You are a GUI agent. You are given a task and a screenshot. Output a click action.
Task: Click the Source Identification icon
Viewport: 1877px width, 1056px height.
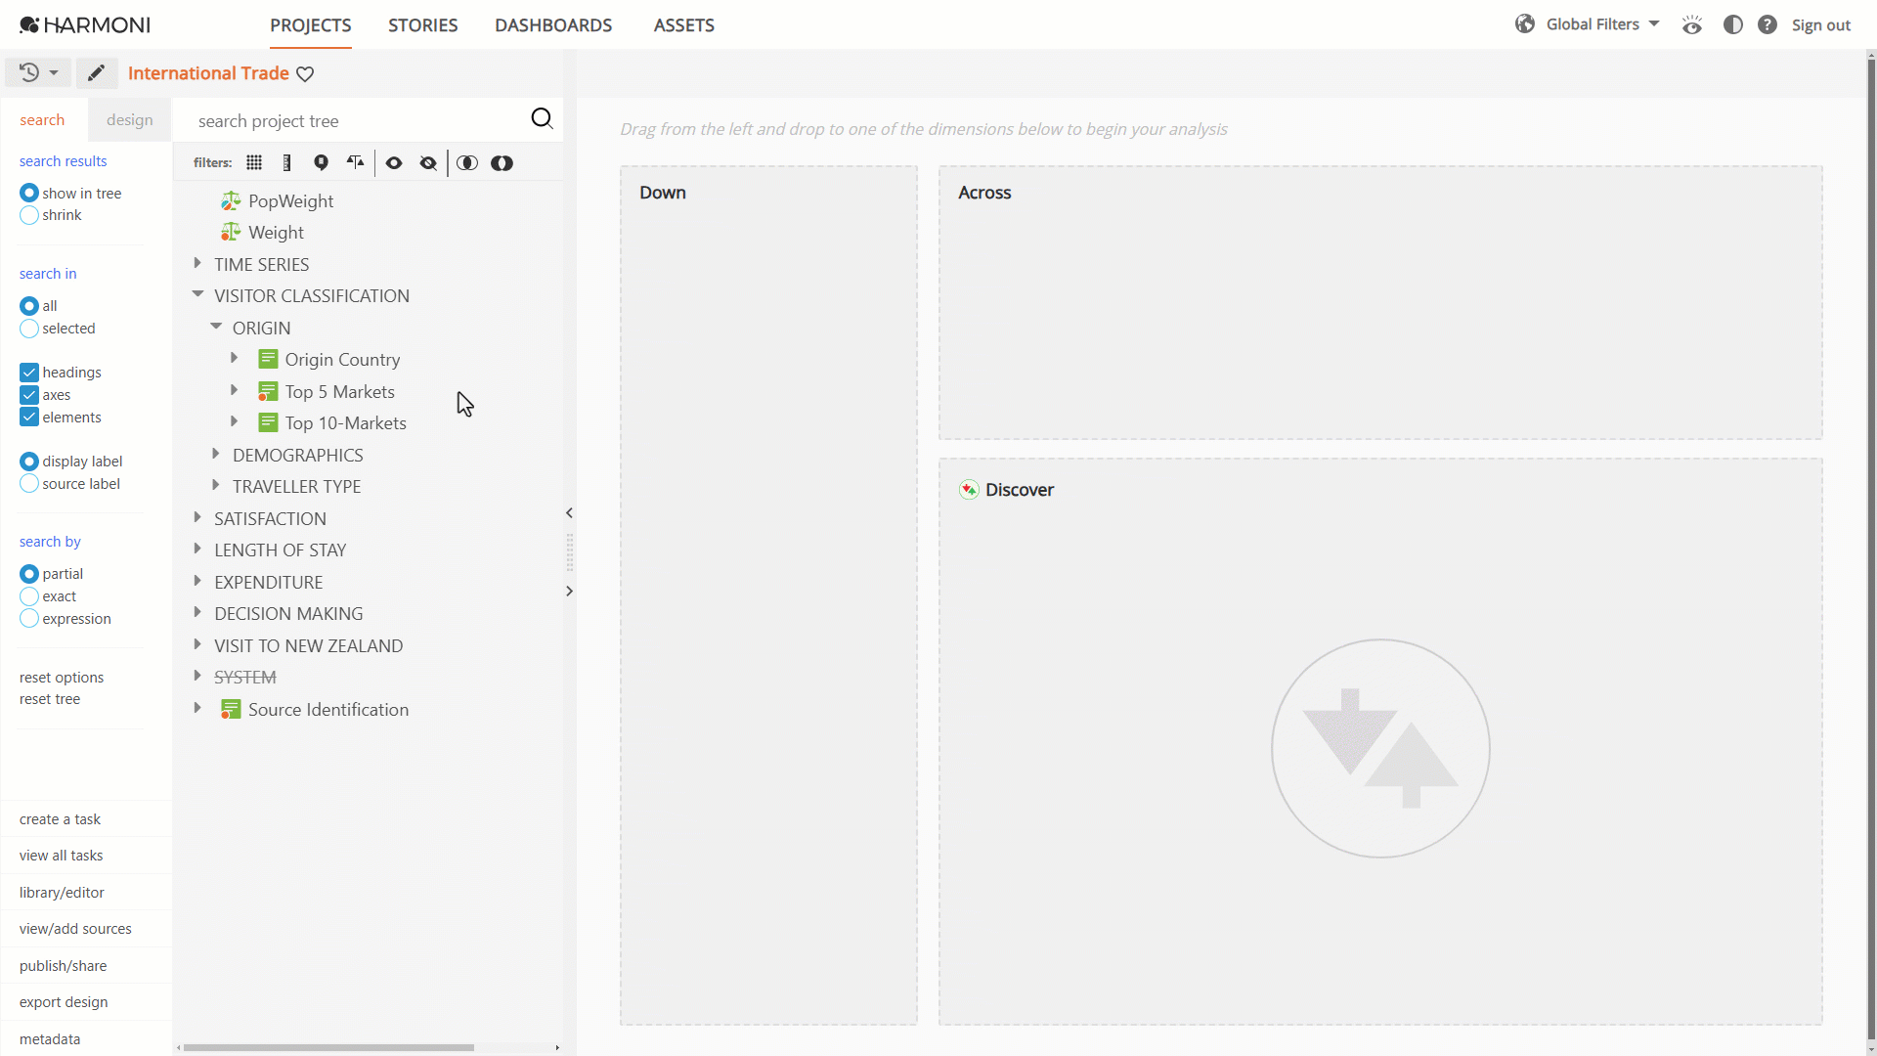click(x=231, y=710)
